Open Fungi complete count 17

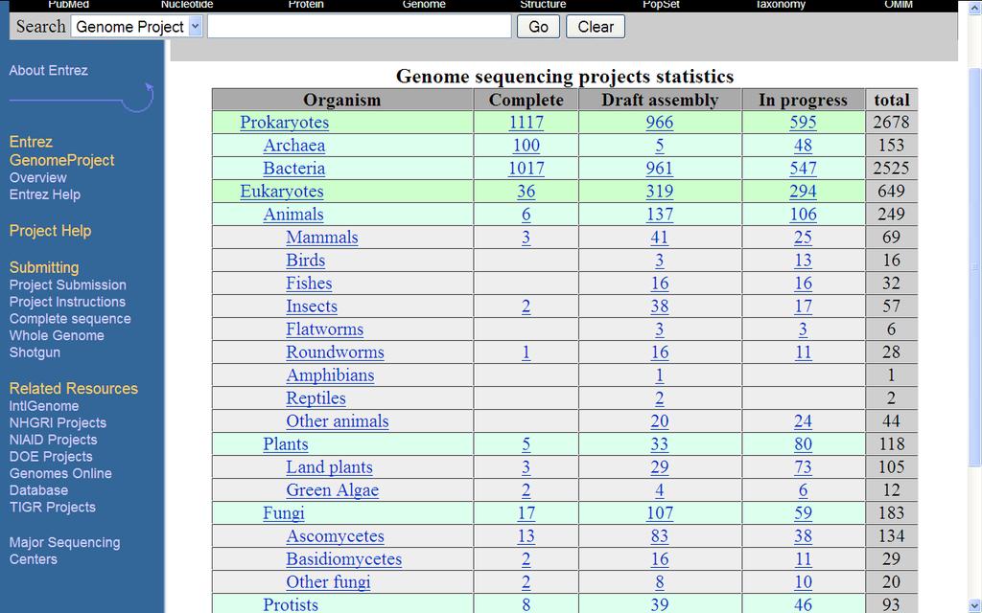[x=526, y=513]
